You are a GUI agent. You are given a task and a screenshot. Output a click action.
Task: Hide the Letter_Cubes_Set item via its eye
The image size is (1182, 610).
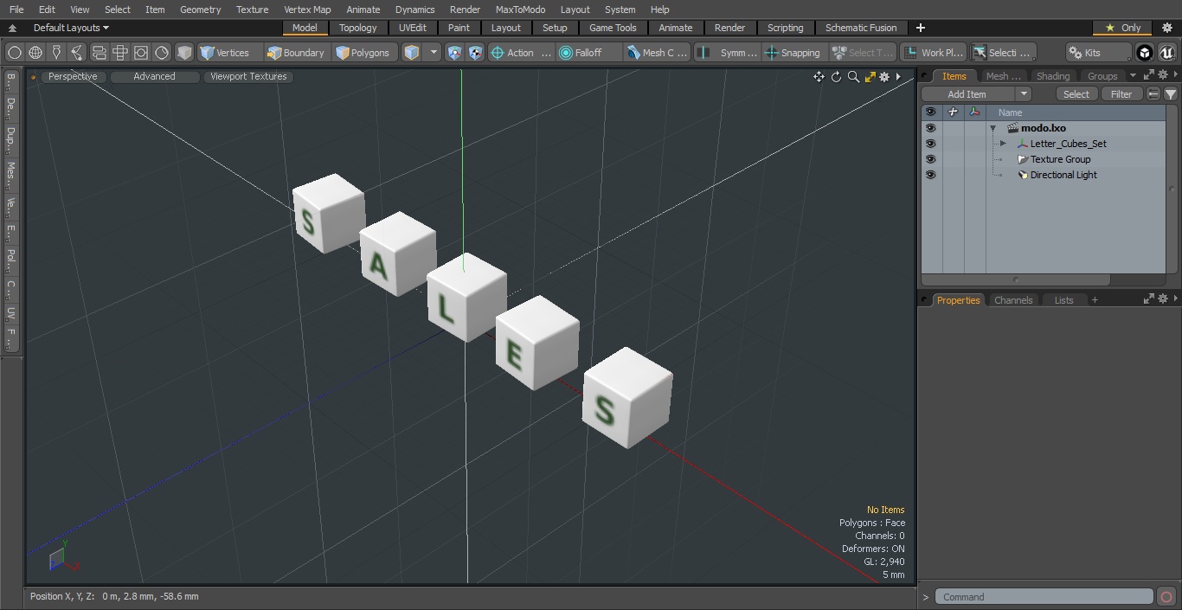click(x=930, y=144)
